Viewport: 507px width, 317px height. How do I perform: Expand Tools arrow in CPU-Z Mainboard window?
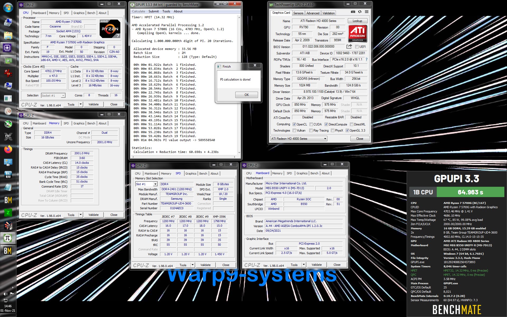tap(304, 265)
